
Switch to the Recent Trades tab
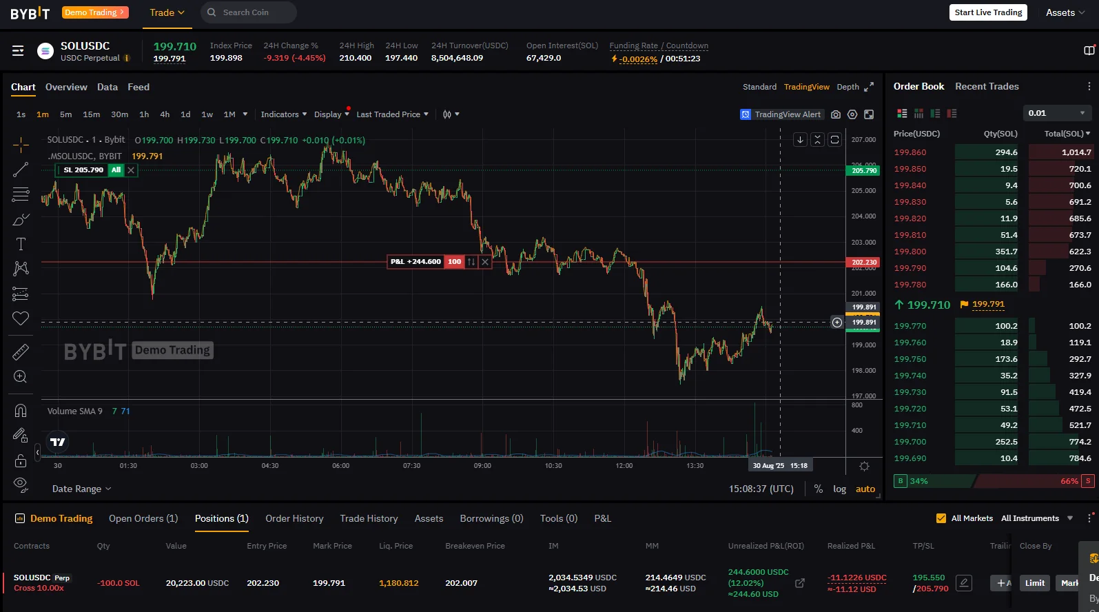pyautogui.click(x=987, y=86)
